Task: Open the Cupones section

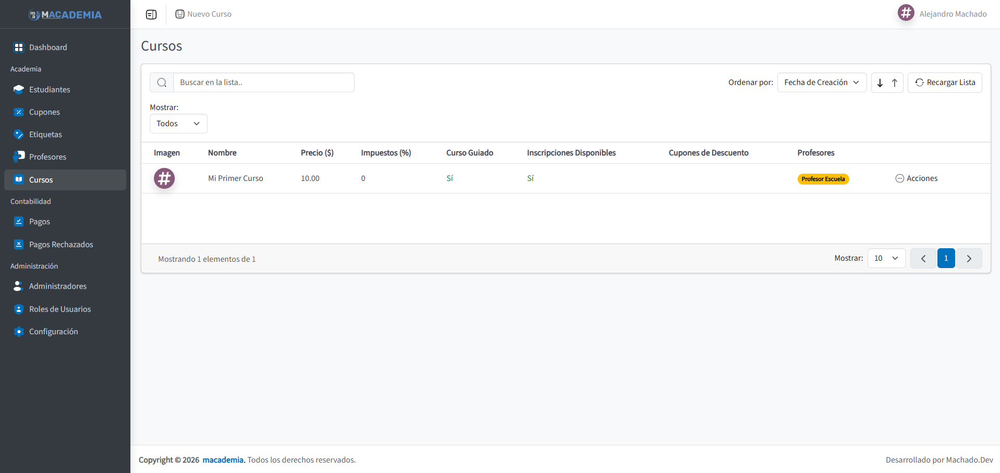Action: point(44,112)
